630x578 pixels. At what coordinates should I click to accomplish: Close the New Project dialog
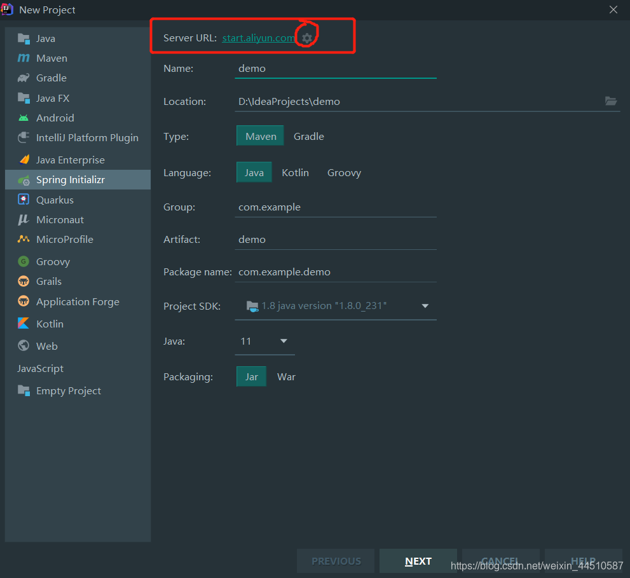click(x=613, y=10)
